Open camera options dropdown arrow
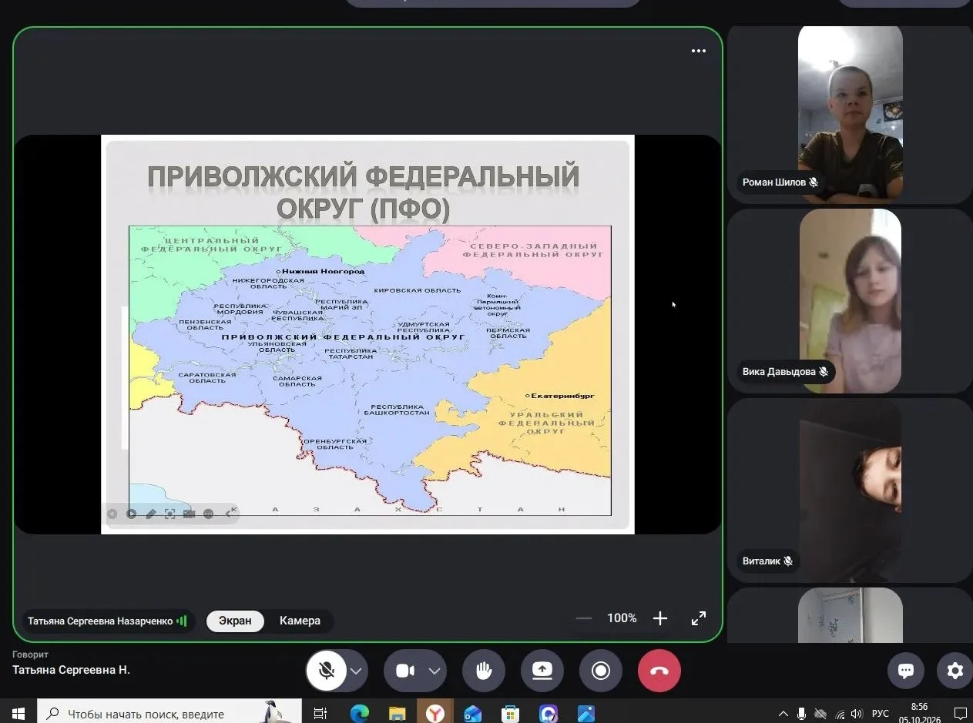Viewport: 973px width, 723px height. tap(434, 671)
